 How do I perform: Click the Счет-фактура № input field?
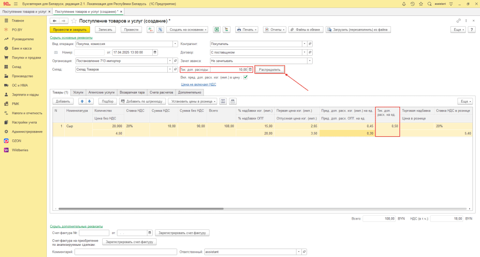[94, 233]
